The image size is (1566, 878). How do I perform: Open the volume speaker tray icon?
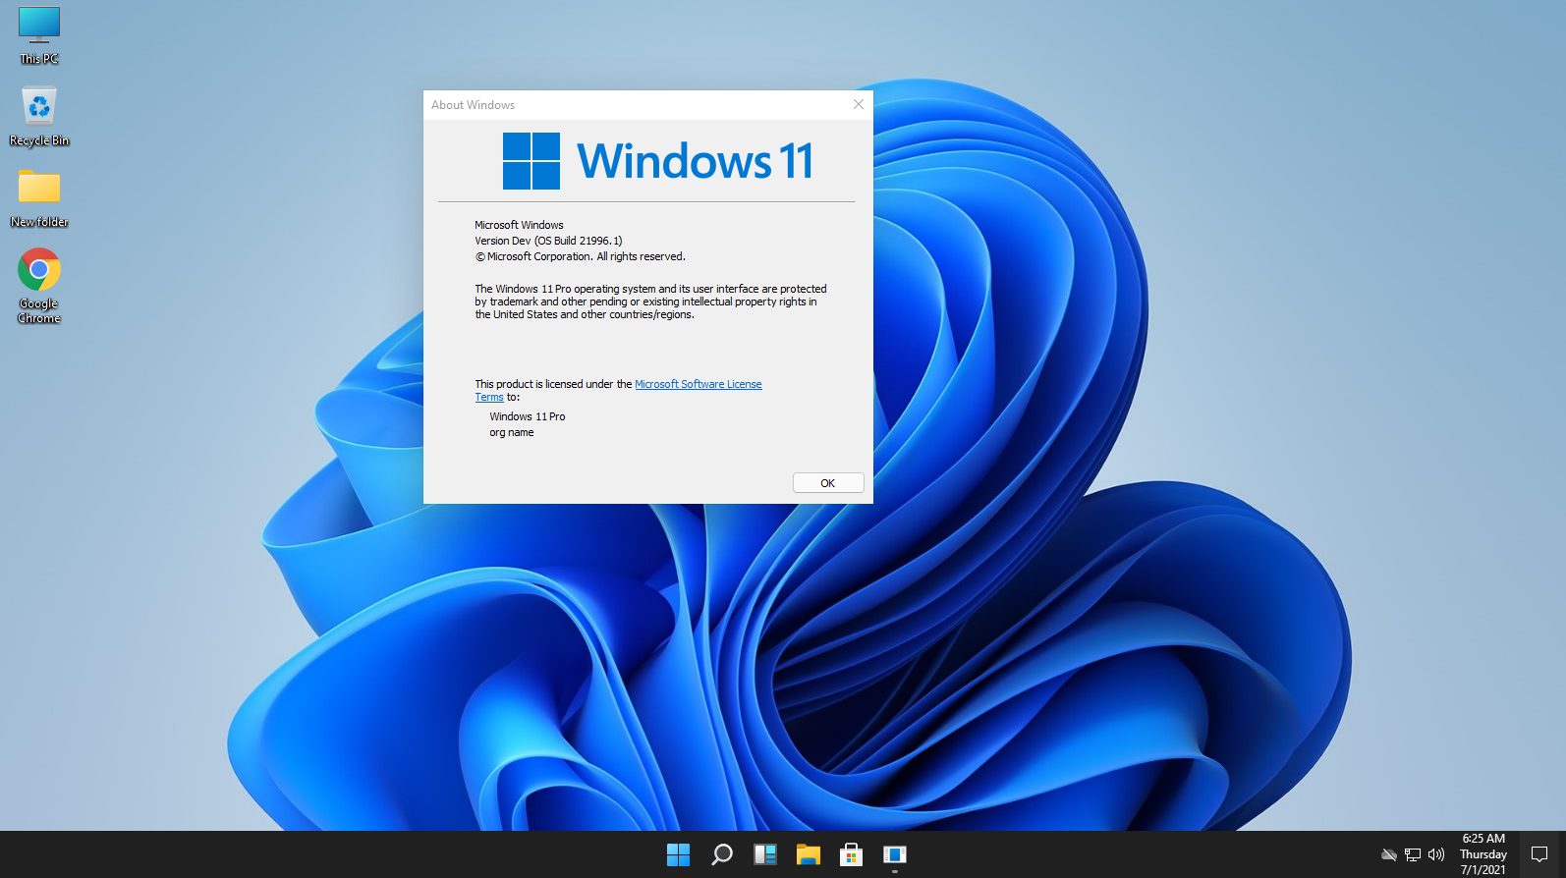[x=1436, y=854]
